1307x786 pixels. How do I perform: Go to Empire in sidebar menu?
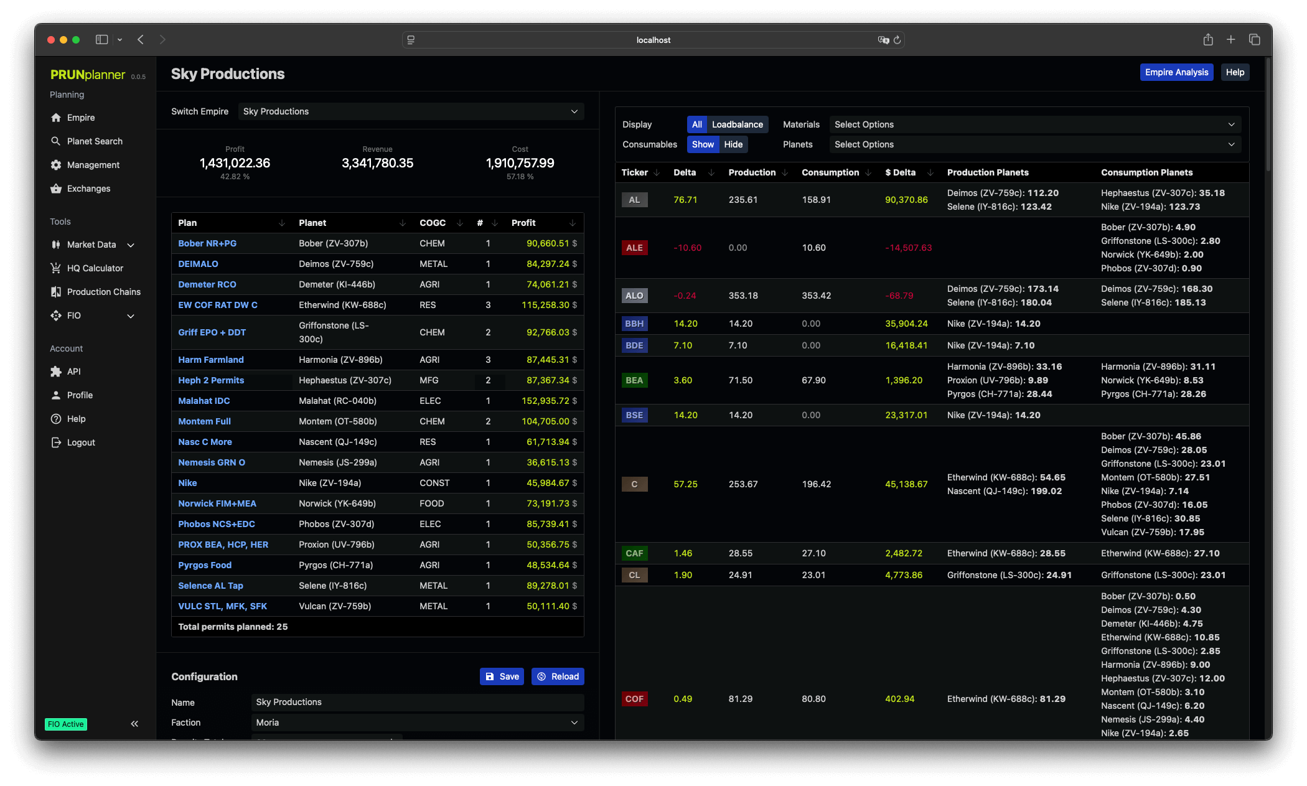coord(81,118)
